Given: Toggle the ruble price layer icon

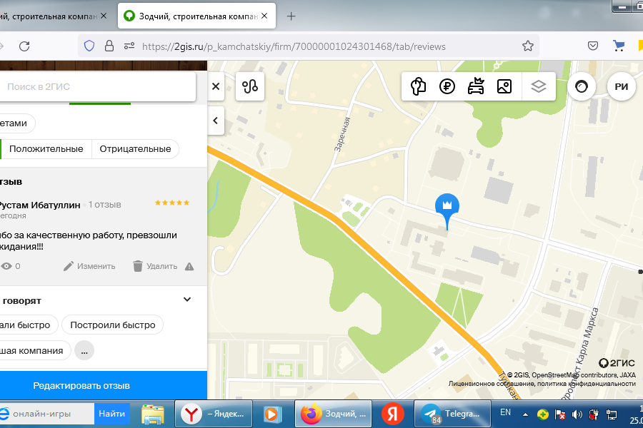Looking at the screenshot, I should pos(447,86).
